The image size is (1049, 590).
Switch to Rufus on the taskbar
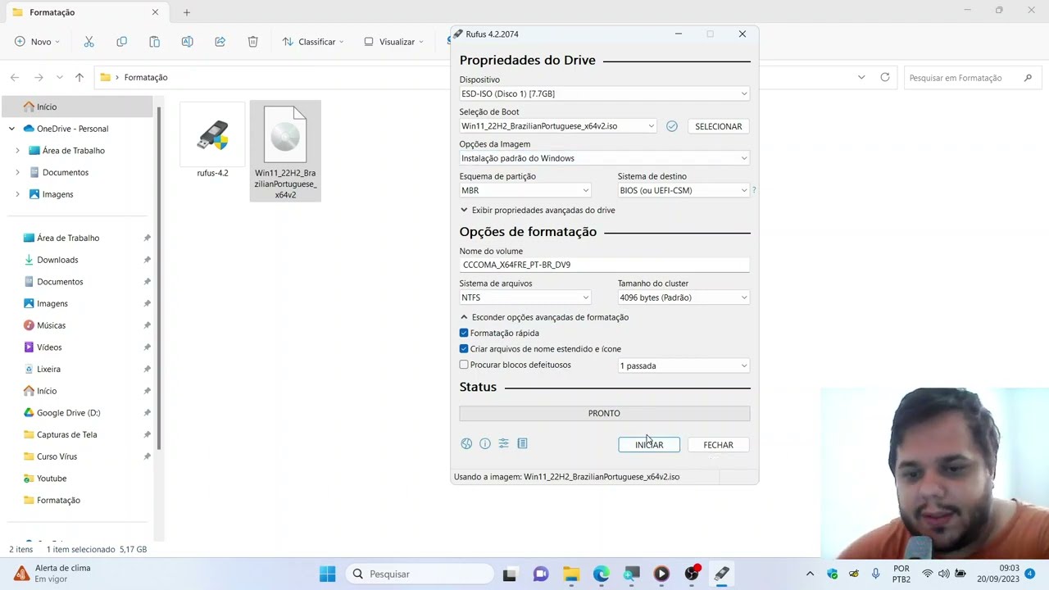(x=722, y=574)
